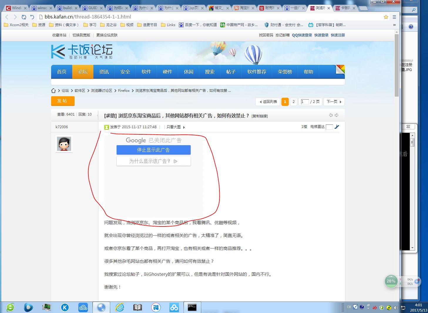Image resolution: width=428 pixels, height=313 pixels.
Task: Click 返回列表 to return to list
Action: pyautogui.click(x=268, y=102)
